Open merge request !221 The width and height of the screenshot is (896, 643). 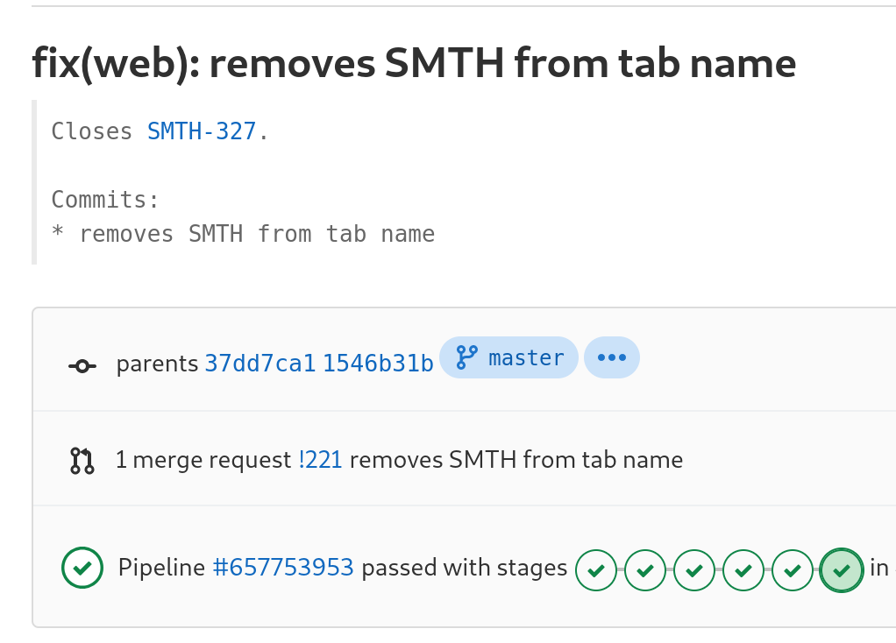click(321, 459)
